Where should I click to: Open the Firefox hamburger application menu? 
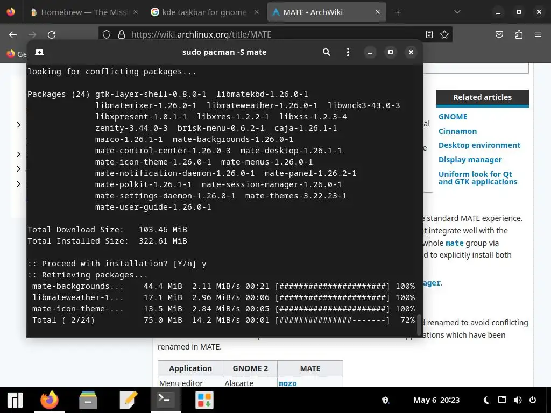538,34
